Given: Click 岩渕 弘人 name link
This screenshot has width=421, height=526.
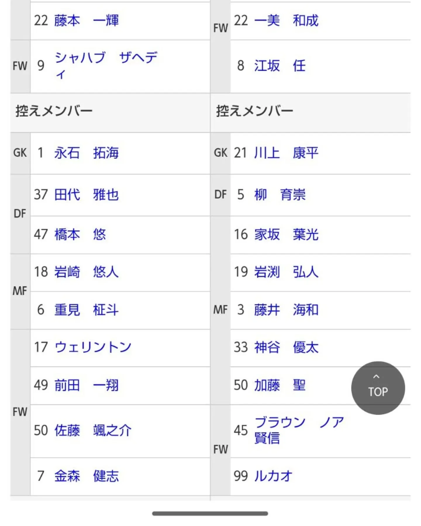Looking at the screenshot, I should (x=286, y=272).
